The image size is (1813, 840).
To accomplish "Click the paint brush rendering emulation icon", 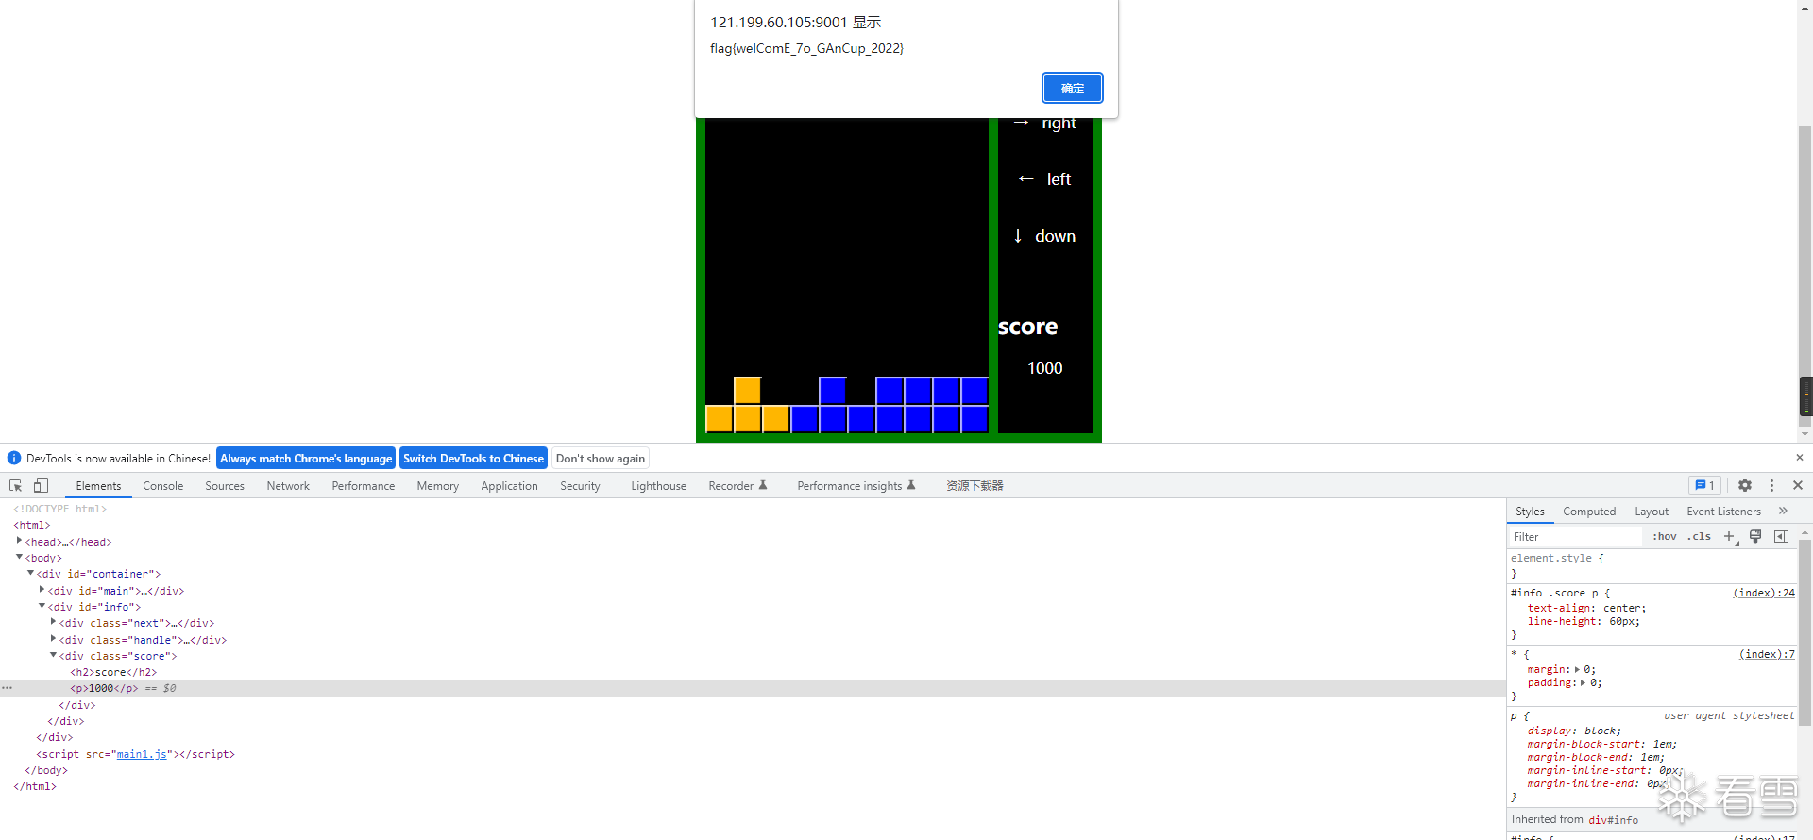I will coord(1755,536).
